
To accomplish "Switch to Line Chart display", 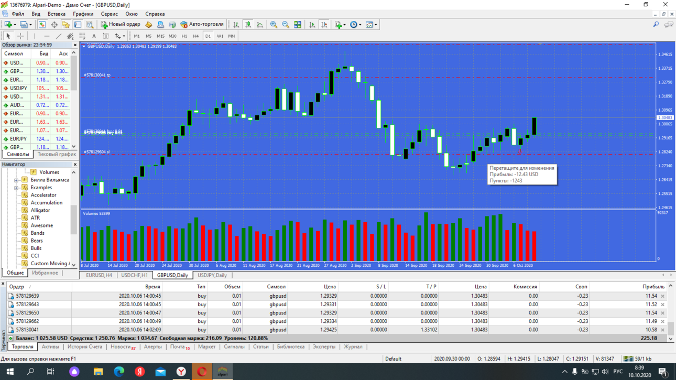I will (x=260, y=25).
